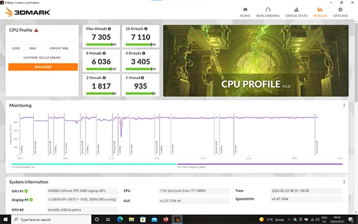358x224 pixels.
Task: Open the Monitoring panel three-dot menu
Action: (x=344, y=105)
